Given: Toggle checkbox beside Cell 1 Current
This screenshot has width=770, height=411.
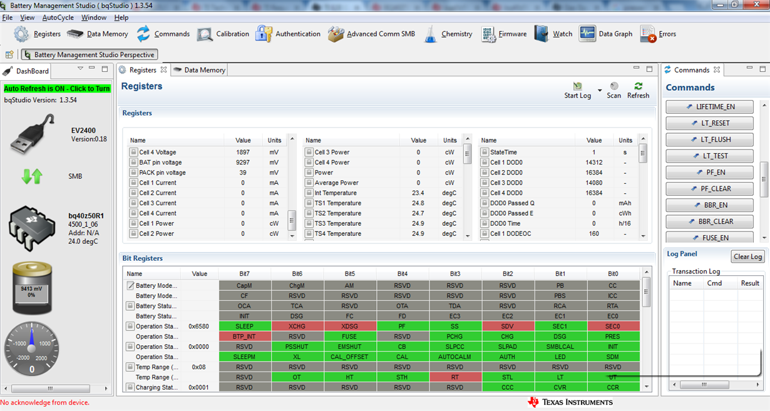Looking at the screenshot, I should click(x=133, y=183).
